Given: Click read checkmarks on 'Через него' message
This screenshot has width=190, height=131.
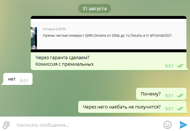Looking at the screenshot, I should [x=180, y=109].
